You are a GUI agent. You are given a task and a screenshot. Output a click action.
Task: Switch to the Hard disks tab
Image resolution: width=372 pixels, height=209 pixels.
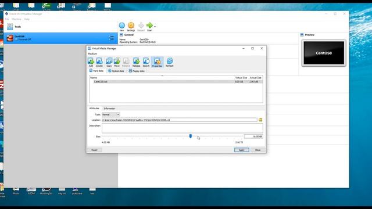[96, 71]
